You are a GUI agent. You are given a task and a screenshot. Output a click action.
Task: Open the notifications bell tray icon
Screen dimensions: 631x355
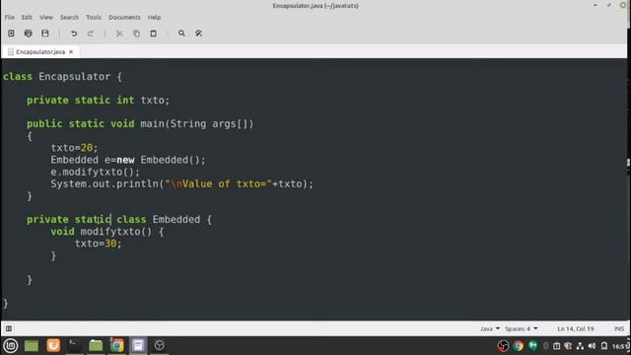point(604,346)
